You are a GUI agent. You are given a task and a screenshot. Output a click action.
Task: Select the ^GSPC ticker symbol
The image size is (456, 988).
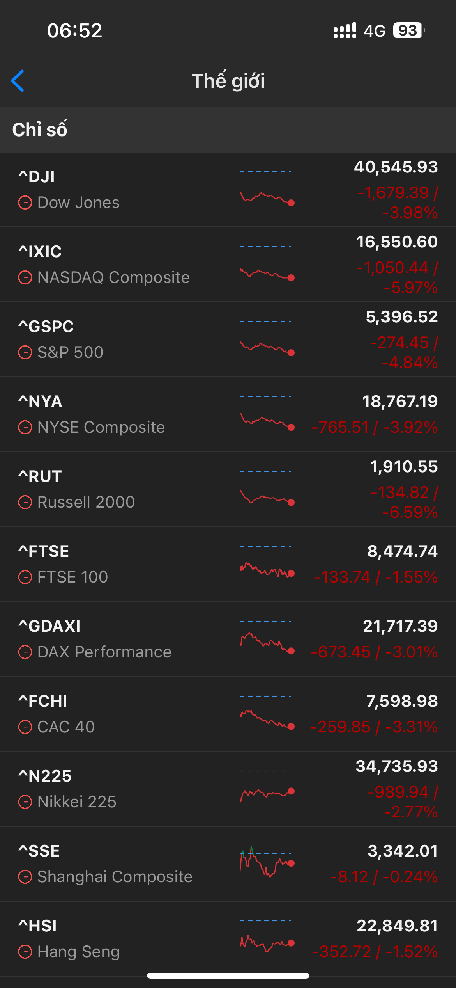click(x=46, y=327)
